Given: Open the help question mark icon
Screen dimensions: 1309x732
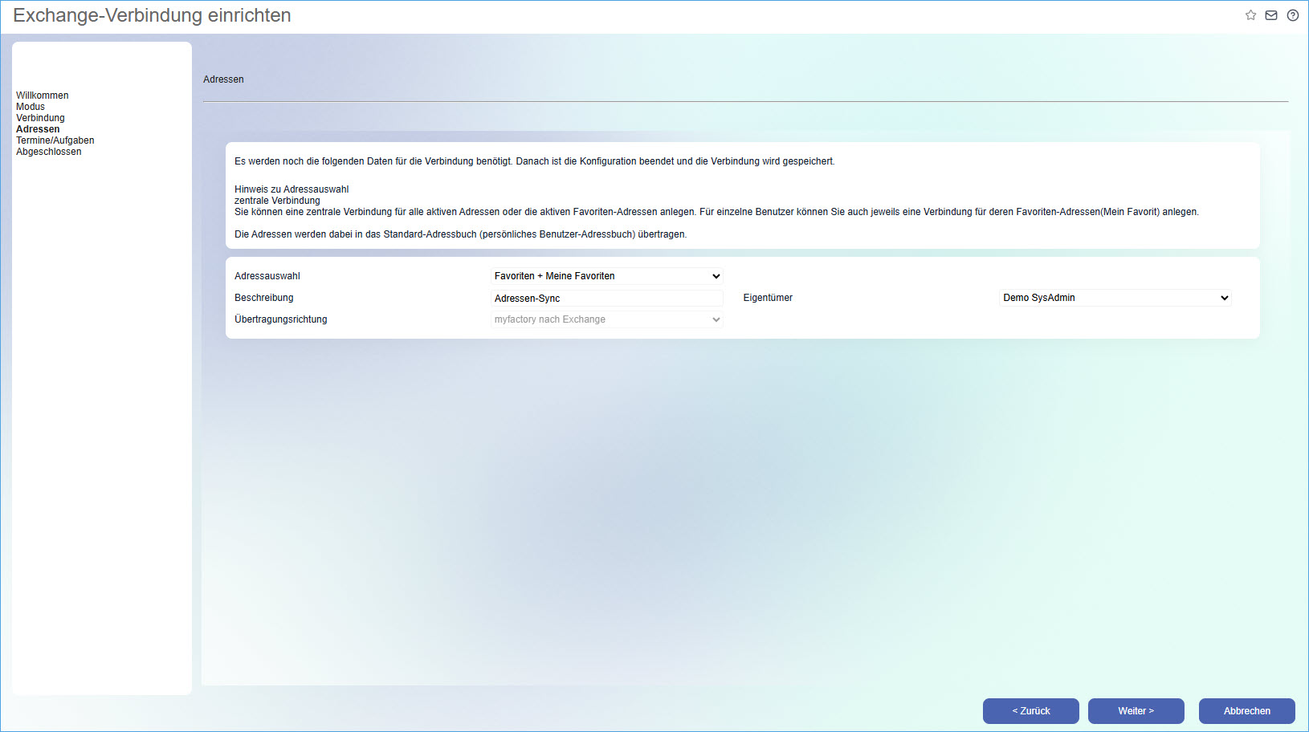Looking at the screenshot, I should coord(1293,15).
